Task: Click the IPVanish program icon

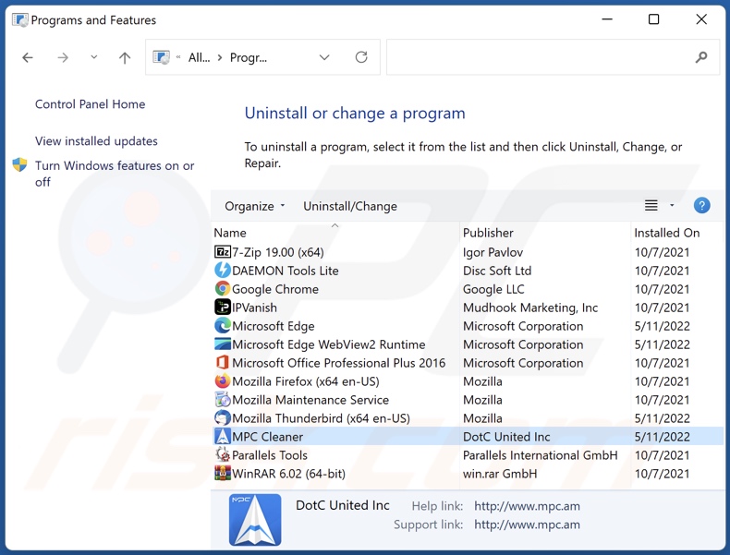Action: point(223,307)
